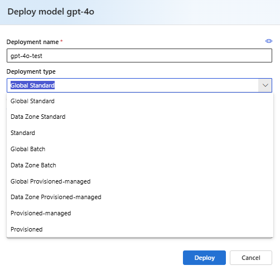Viewport: 280px width, 275px height.
Task: Pick the plain Standard deployment type
Action: (x=140, y=133)
